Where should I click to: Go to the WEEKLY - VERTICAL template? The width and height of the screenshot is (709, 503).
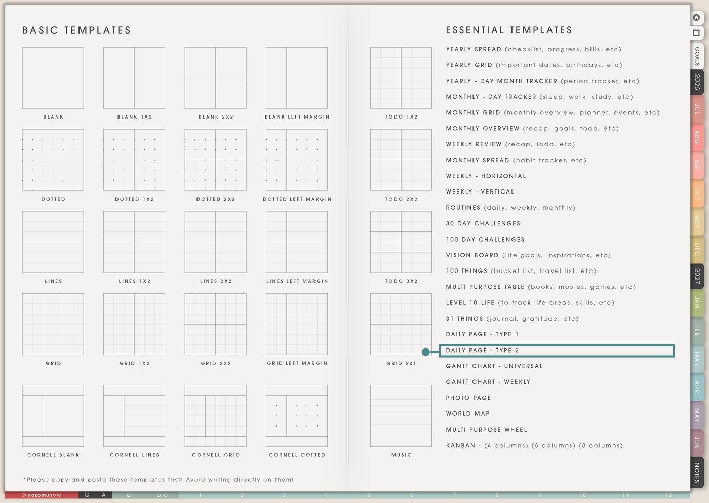coord(480,191)
